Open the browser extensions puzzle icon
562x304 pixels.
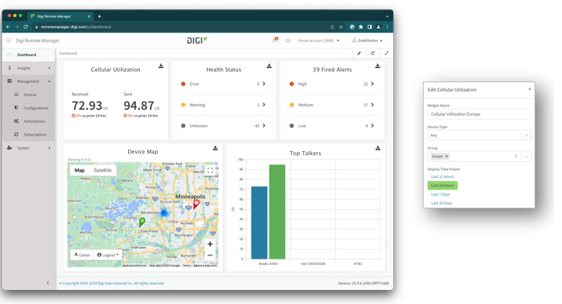pos(361,27)
